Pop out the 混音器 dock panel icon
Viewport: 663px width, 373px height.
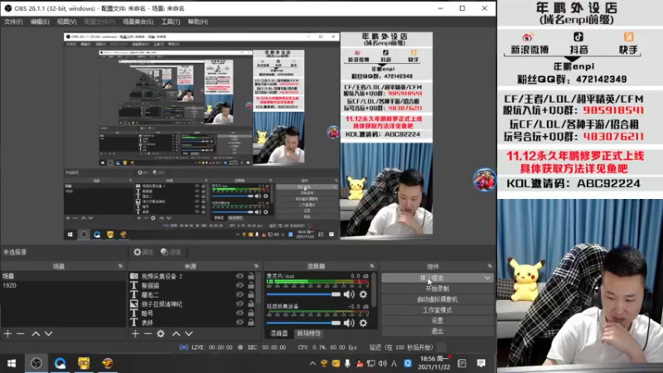point(372,266)
